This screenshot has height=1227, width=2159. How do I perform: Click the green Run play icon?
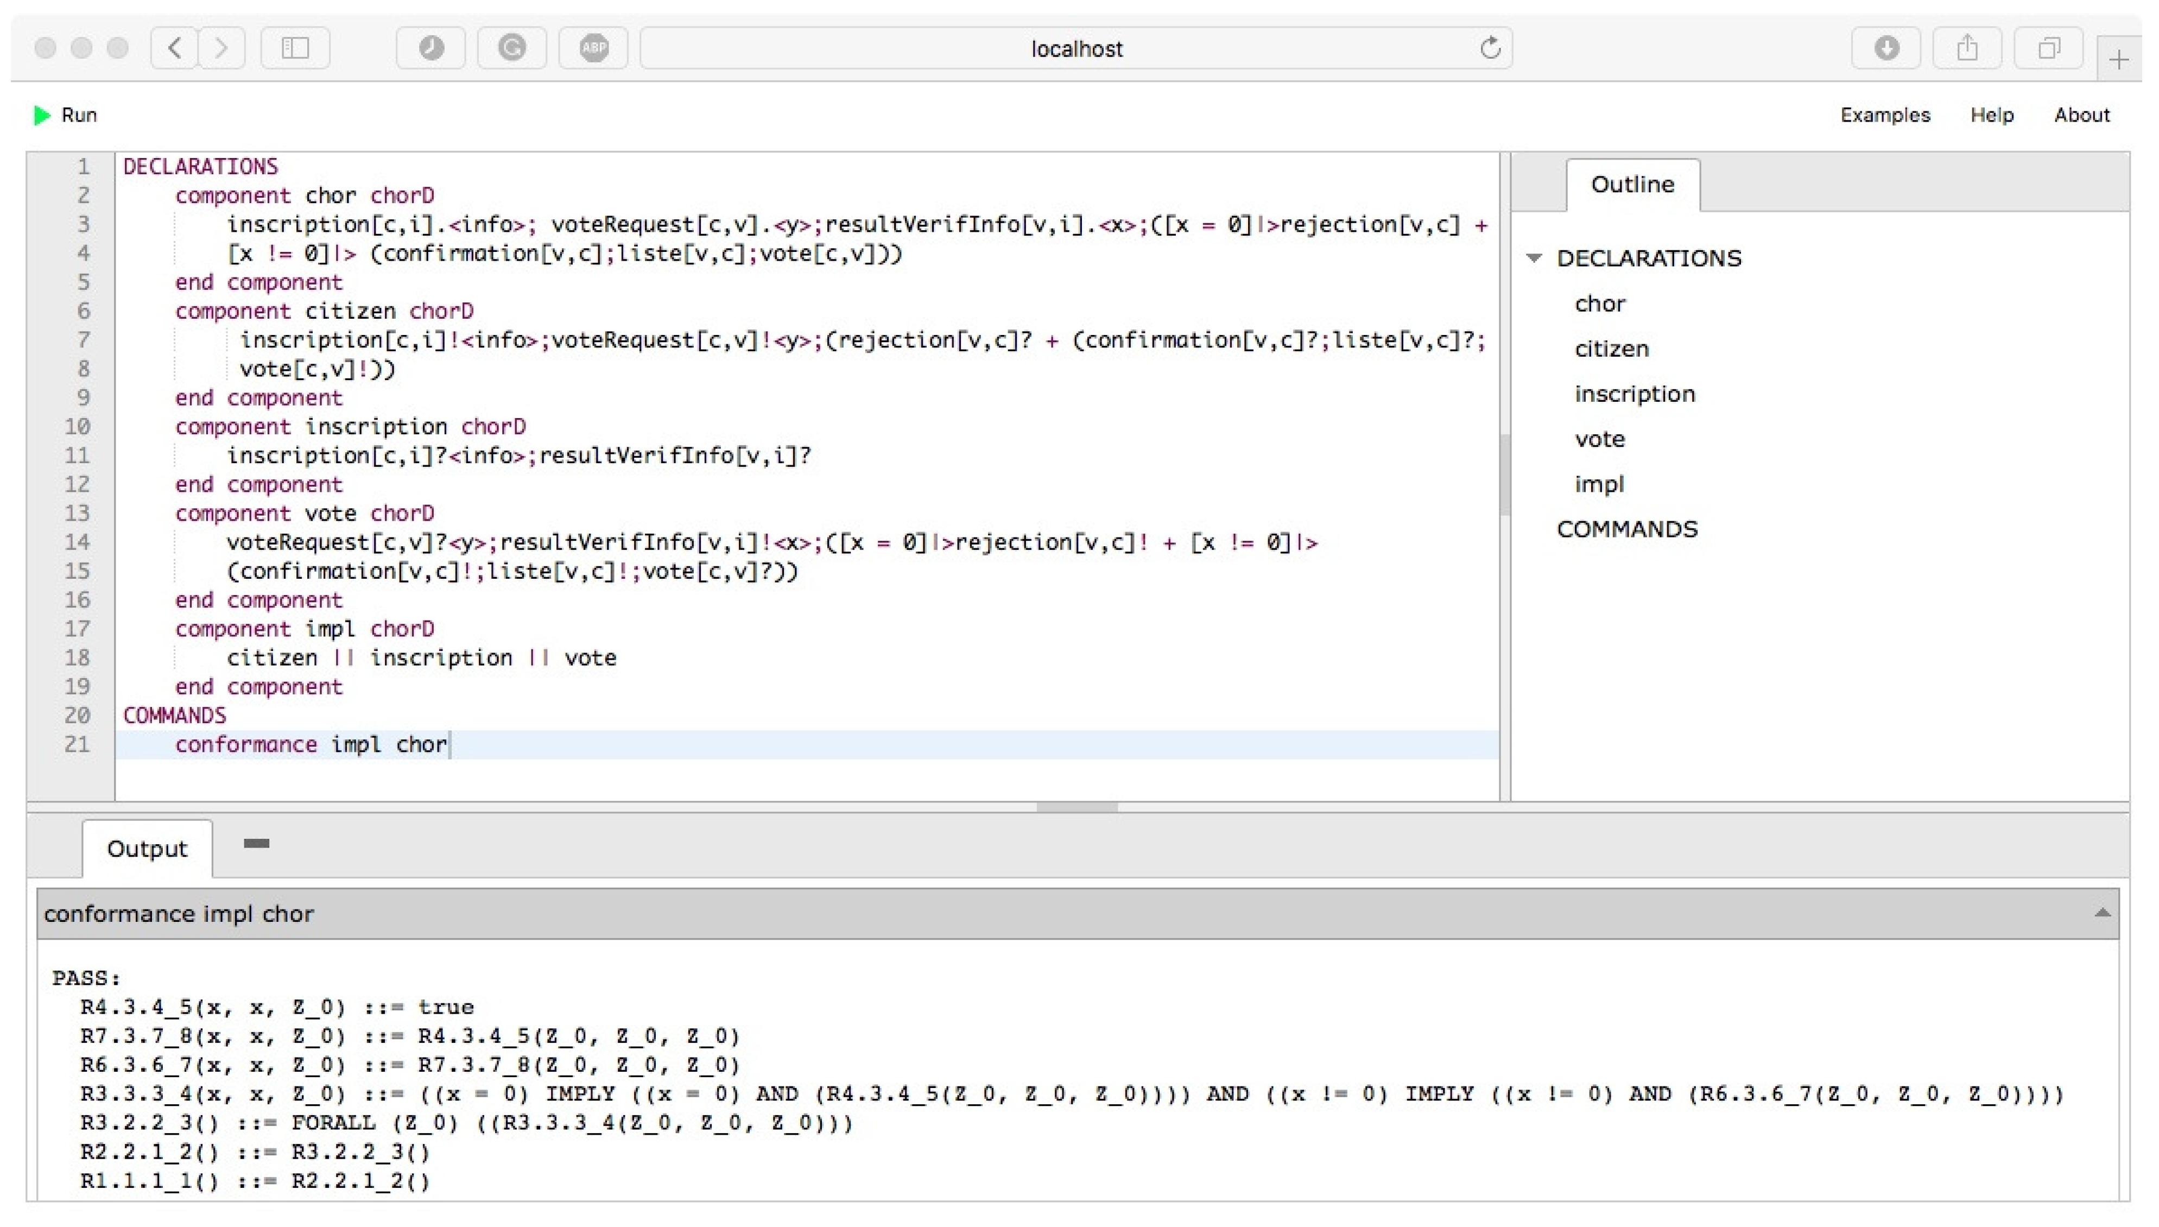[41, 115]
